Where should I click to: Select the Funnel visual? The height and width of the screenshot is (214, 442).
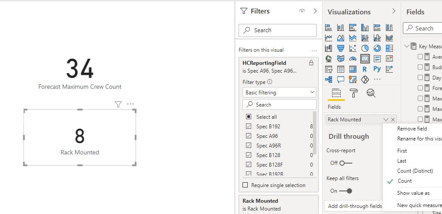(341, 48)
